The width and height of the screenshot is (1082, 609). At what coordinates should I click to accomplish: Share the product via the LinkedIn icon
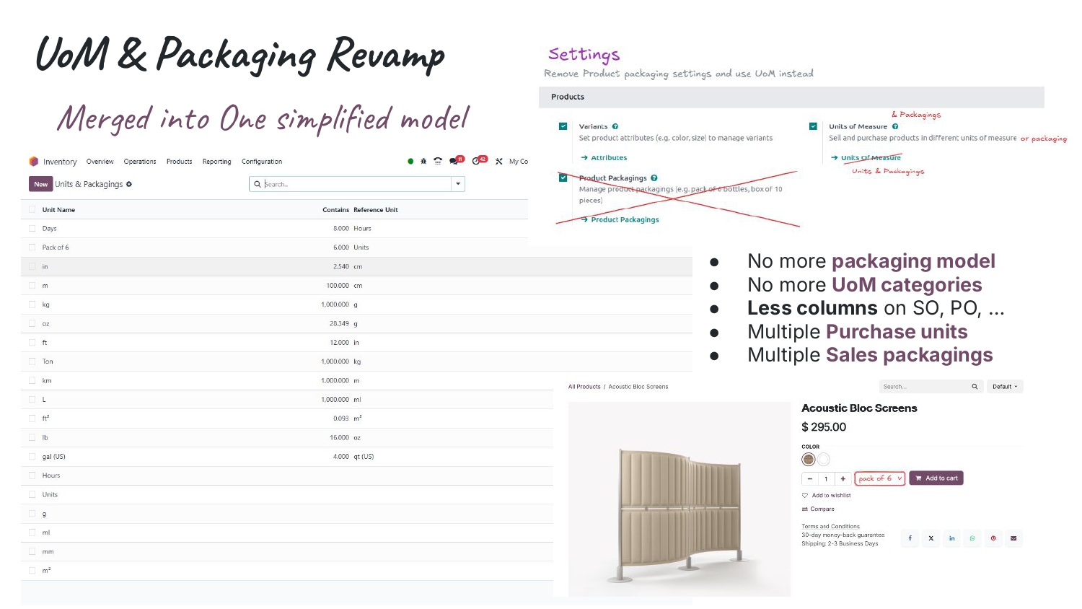pyautogui.click(x=951, y=538)
